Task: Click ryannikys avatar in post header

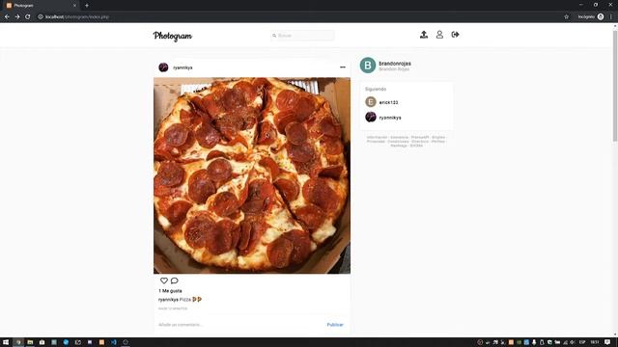Action: click(163, 67)
